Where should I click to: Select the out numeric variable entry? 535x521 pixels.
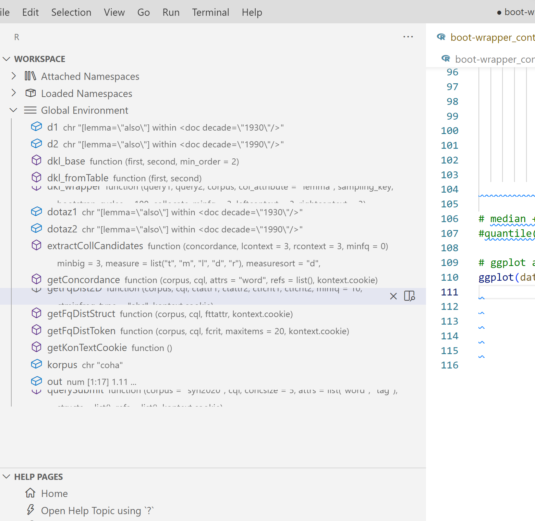[54, 381]
